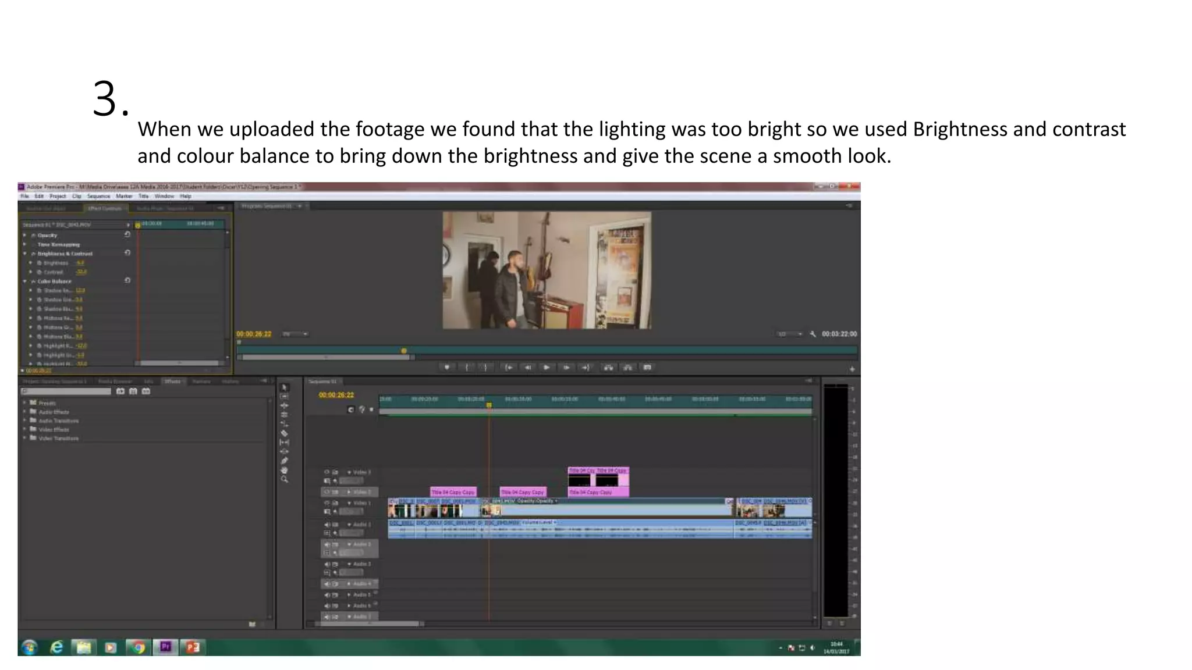Mute Audio 3 track speaker
The image size is (1192, 670).
[x=327, y=564]
